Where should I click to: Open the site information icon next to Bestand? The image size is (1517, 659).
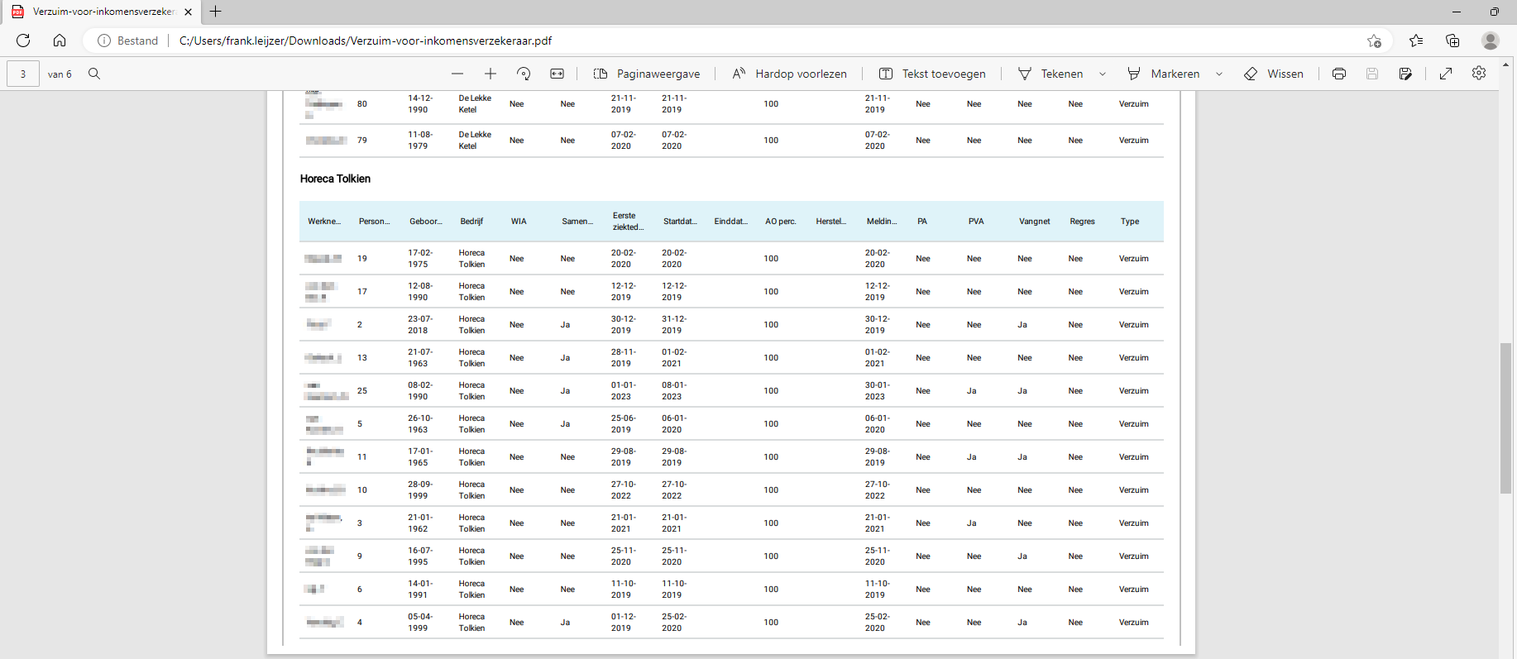pos(104,41)
